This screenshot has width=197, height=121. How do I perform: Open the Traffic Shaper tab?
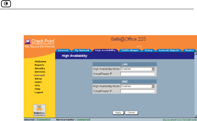tap(130, 50)
